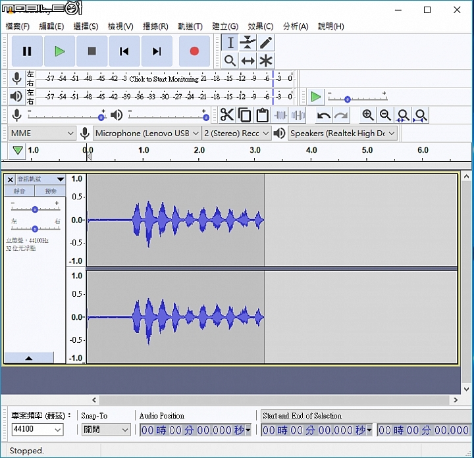Open the 檢視(V) View menu
Viewport: 474px width, 458px height.
[x=120, y=26]
